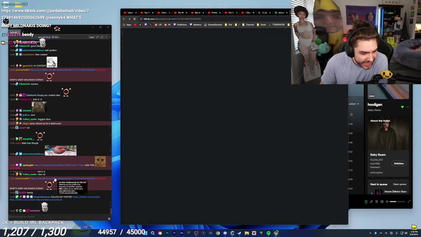Stop page loading with the X button
The width and height of the screenshot is (421, 237).
[134, 19]
